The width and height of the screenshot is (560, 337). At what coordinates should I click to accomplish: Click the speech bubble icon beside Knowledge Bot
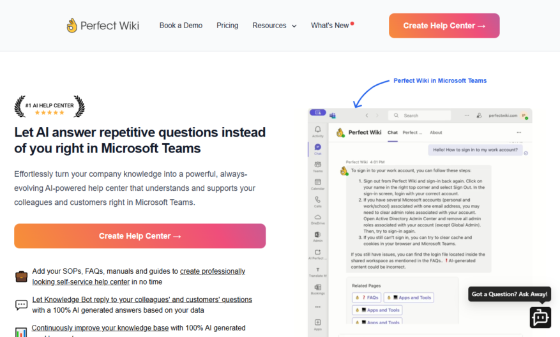click(22, 304)
